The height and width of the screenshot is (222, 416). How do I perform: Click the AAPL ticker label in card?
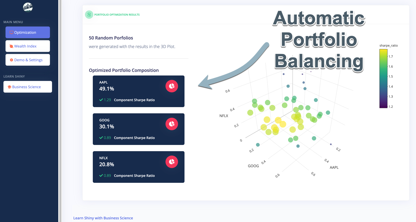coord(103,82)
